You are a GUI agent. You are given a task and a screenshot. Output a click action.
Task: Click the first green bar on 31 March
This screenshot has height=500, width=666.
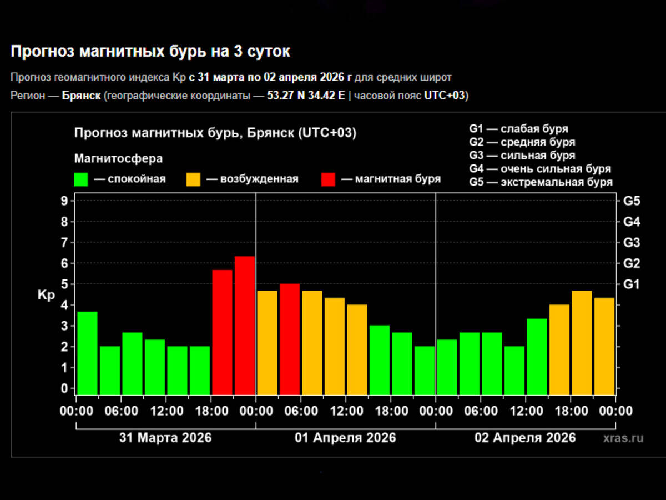click(88, 353)
